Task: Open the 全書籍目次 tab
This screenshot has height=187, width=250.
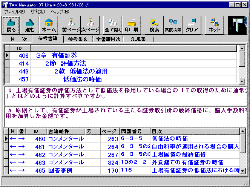Action: (x=108, y=39)
